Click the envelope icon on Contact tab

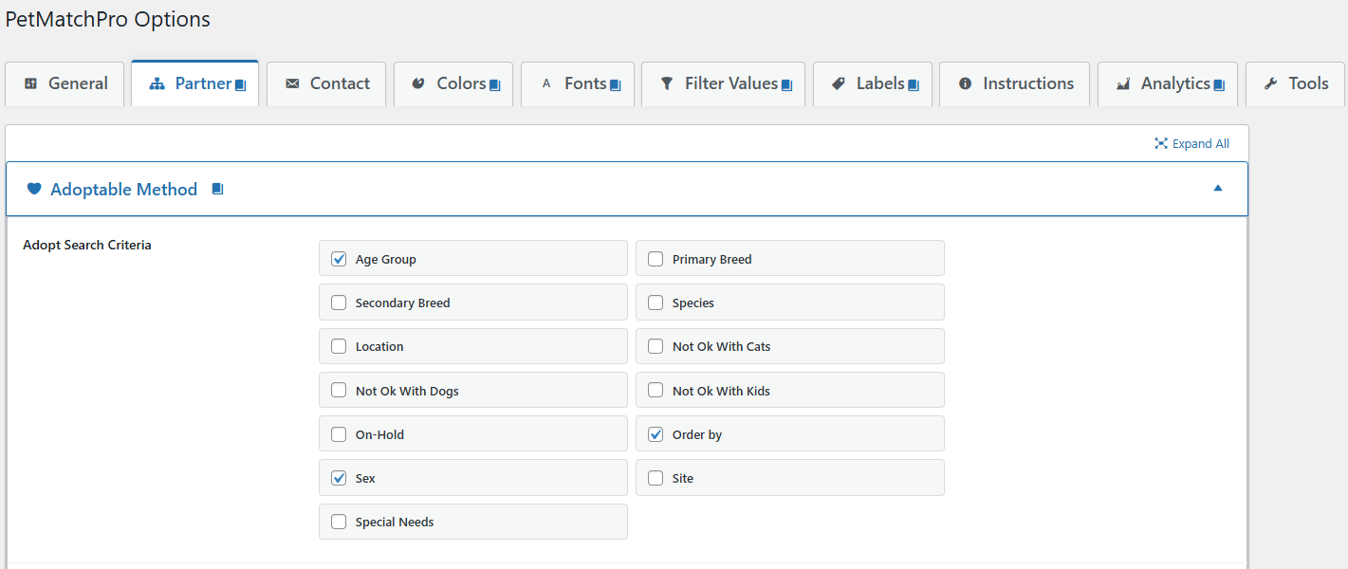point(292,83)
